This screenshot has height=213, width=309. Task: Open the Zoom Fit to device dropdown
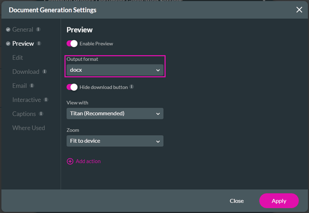[115, 141]
